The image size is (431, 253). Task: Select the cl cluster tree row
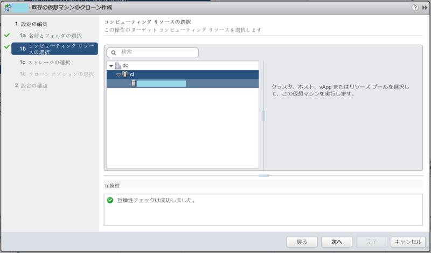coord(183,74)
